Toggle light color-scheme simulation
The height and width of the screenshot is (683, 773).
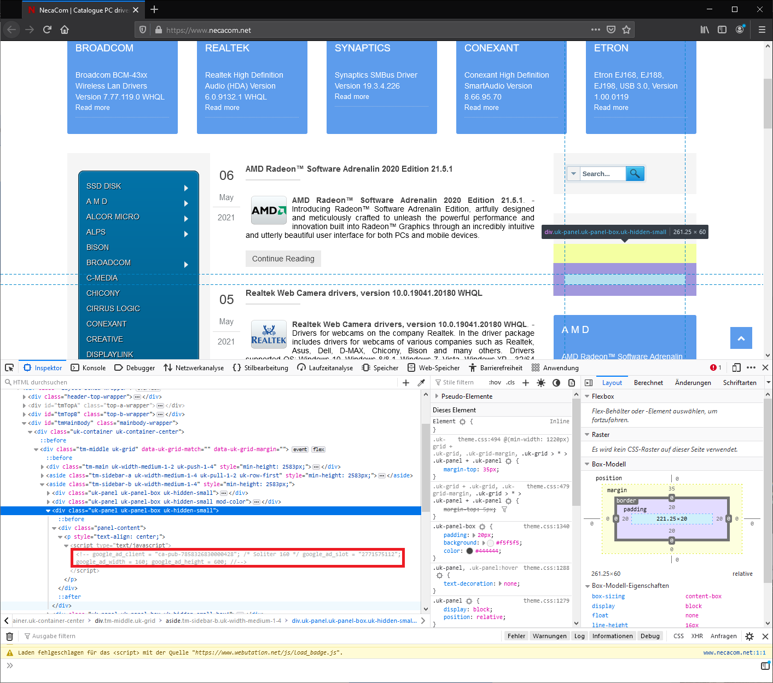(x=540, y=382)
